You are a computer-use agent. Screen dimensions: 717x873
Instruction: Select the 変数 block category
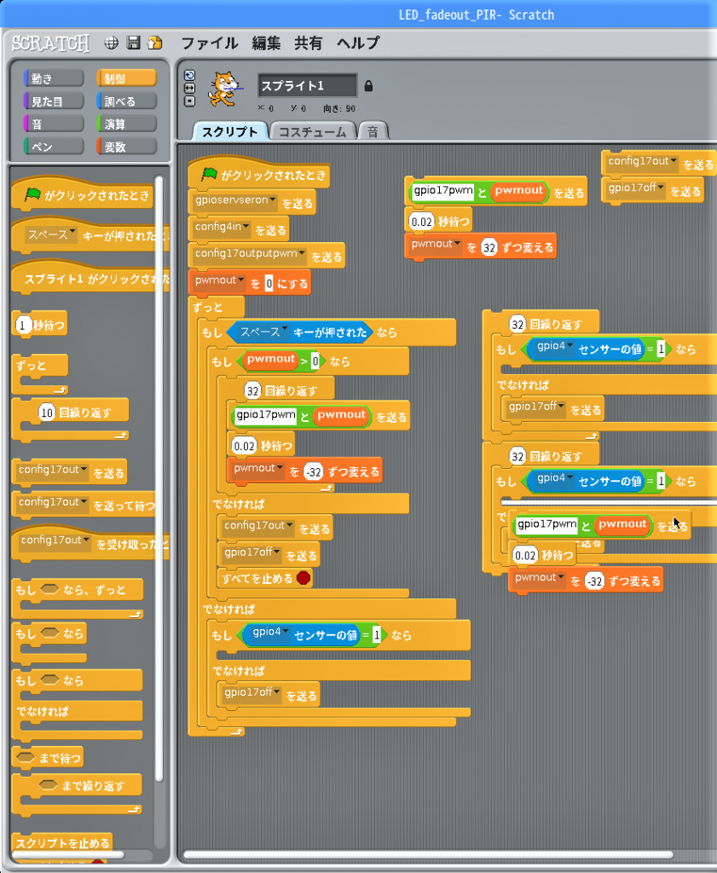(126, 147)
